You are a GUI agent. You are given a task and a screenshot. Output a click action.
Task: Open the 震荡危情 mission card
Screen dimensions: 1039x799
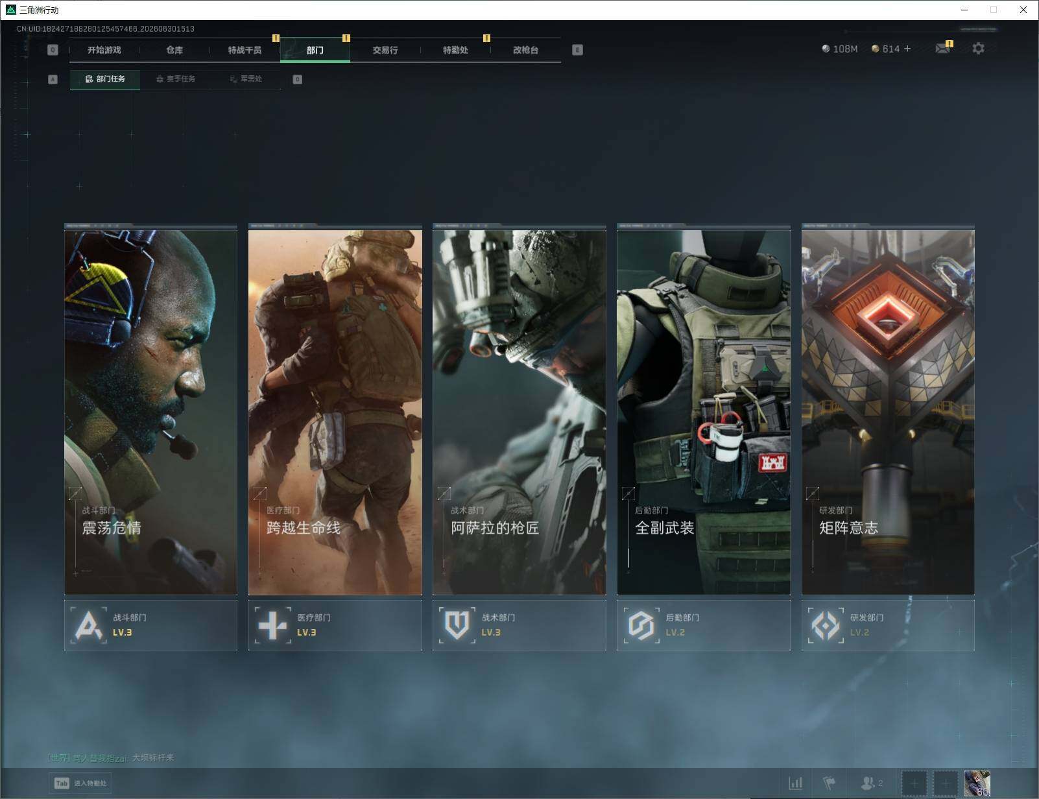pyautogui.click(x=150, y=409)
